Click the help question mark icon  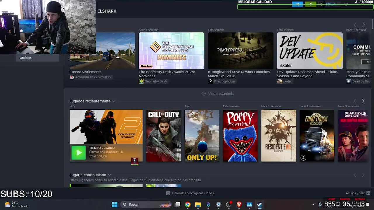click(321, 4)
